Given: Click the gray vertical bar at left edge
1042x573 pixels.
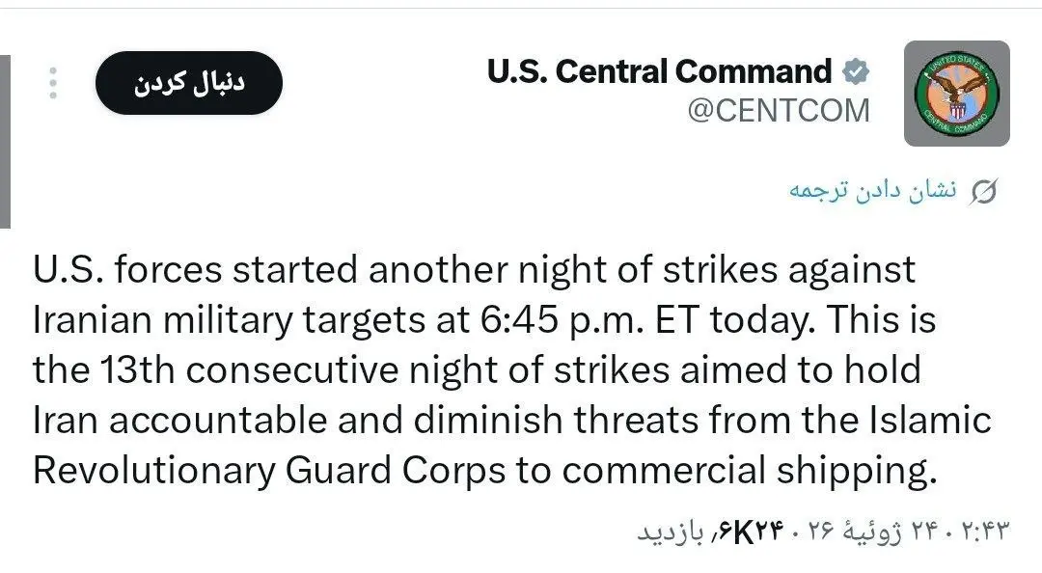Looking at the screenshot, I should pos(5,142).
